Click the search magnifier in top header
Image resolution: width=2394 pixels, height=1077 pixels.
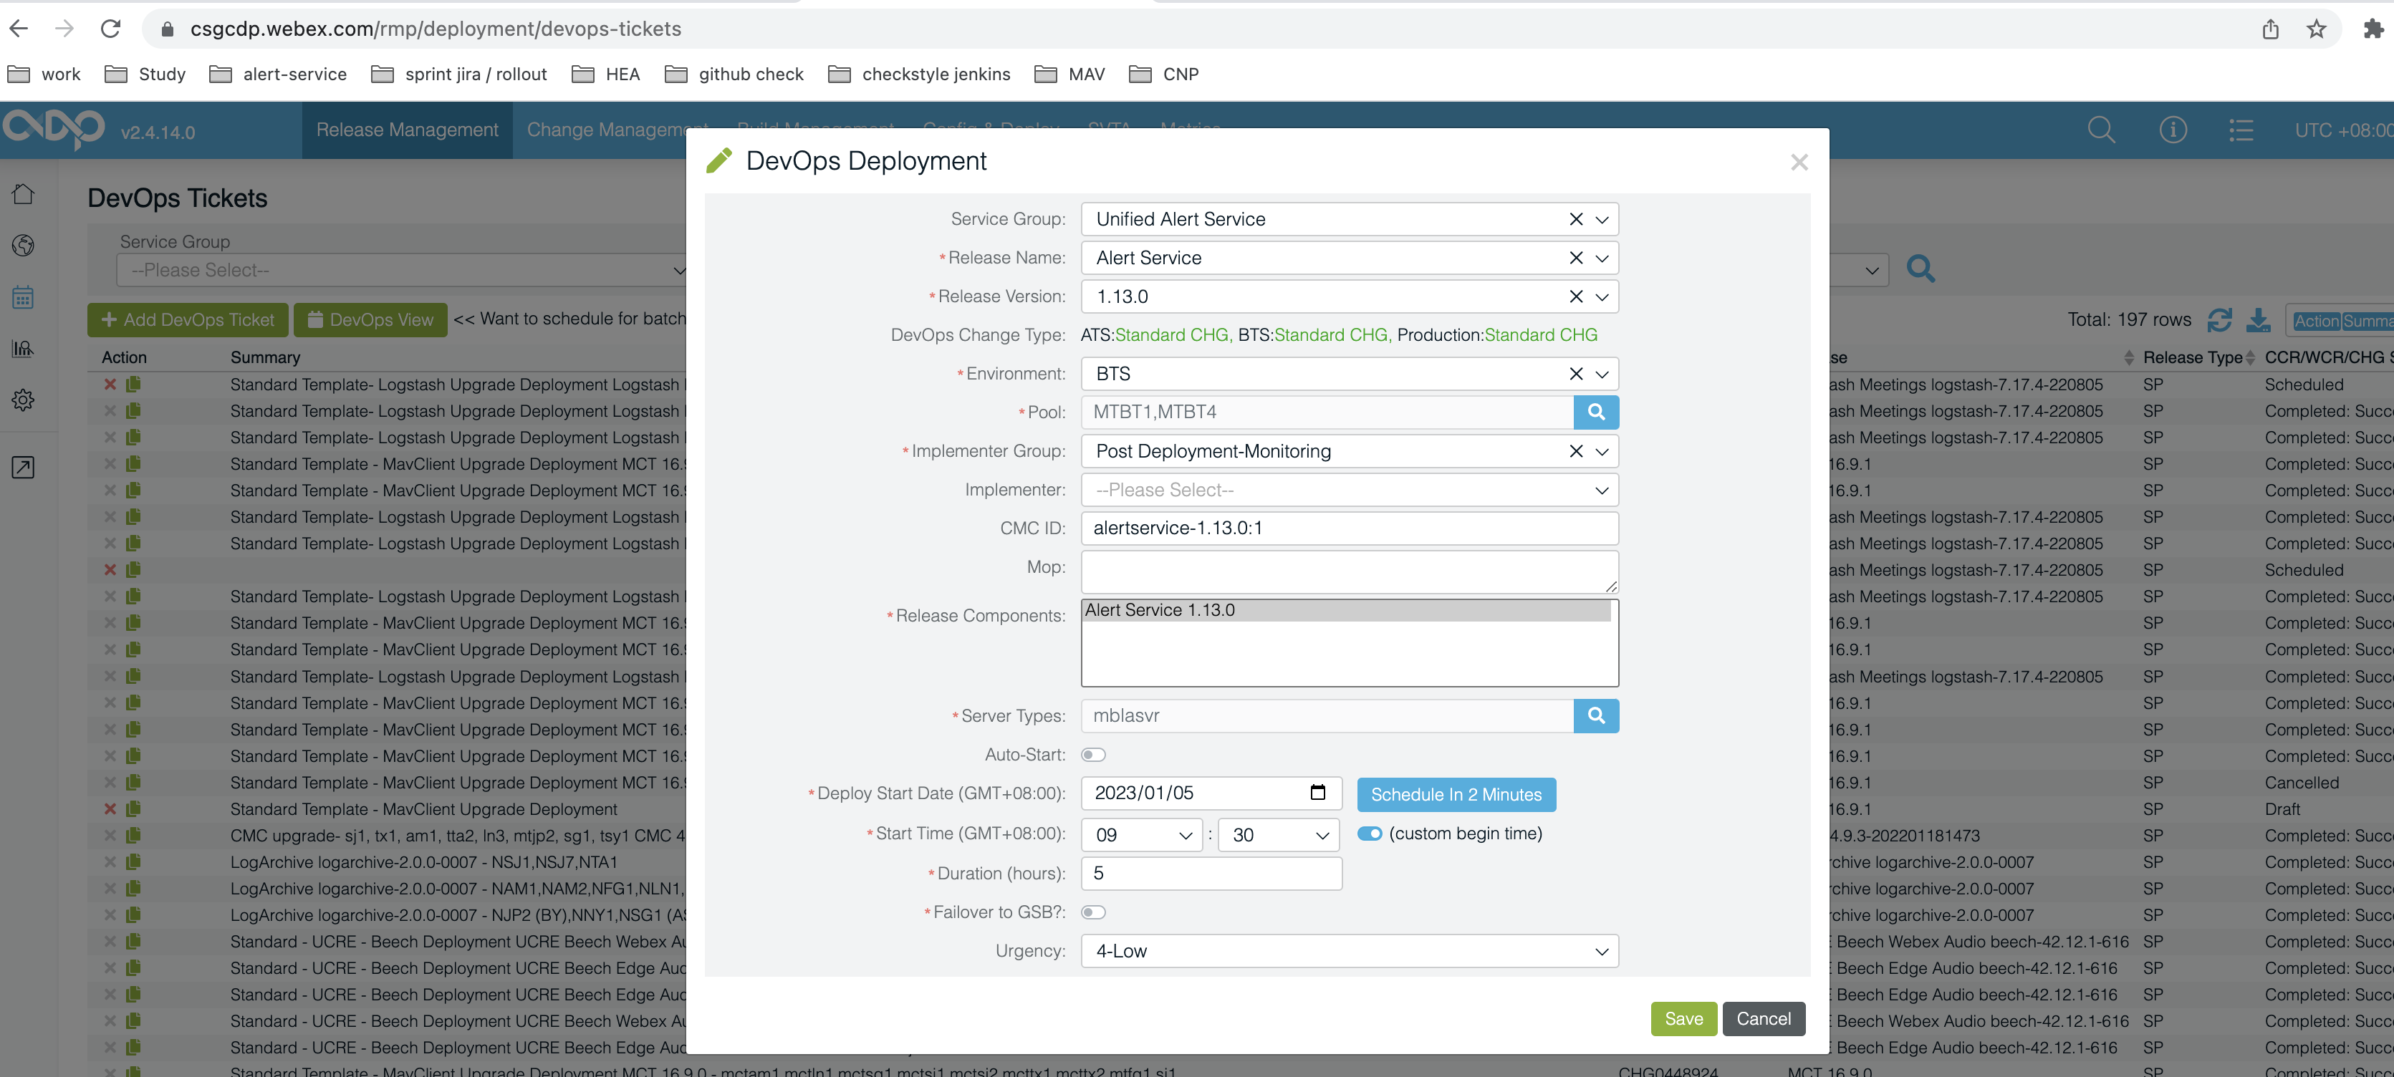tap(2100, 130)
